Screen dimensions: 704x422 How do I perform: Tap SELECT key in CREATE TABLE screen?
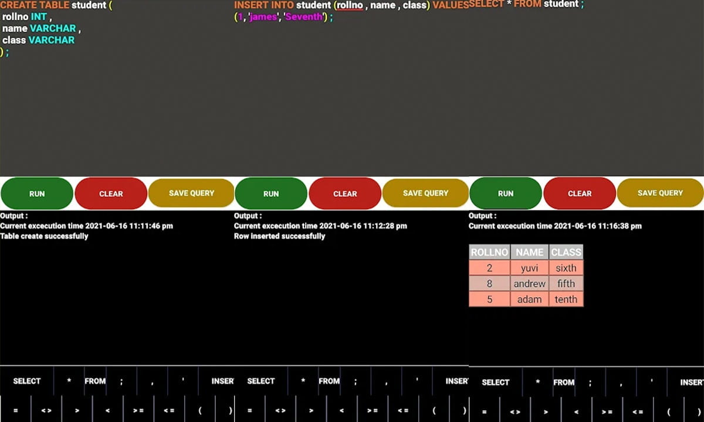pyautogui.click(x=27, y=381)
